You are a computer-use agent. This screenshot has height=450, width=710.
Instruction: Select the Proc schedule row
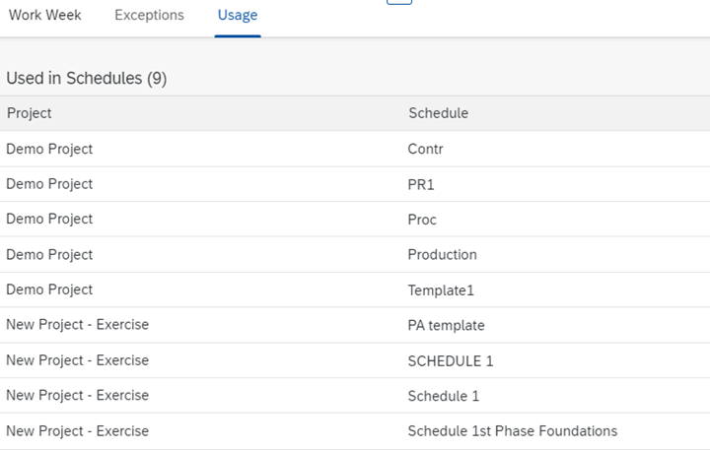[355, 219]
